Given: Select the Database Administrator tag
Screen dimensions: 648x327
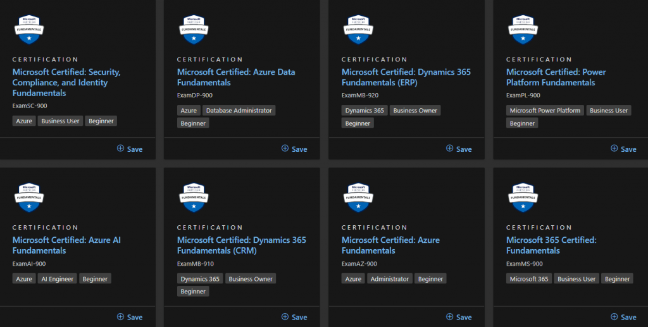Looking at the screenshot, I should [239, 111].
